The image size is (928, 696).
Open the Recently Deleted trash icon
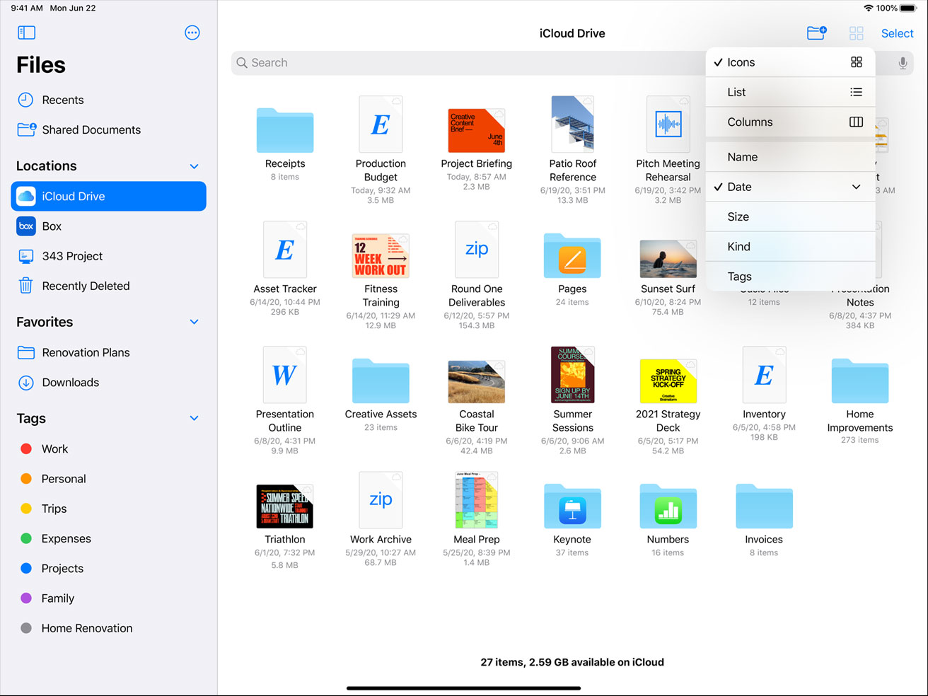(x=25, y=286)
